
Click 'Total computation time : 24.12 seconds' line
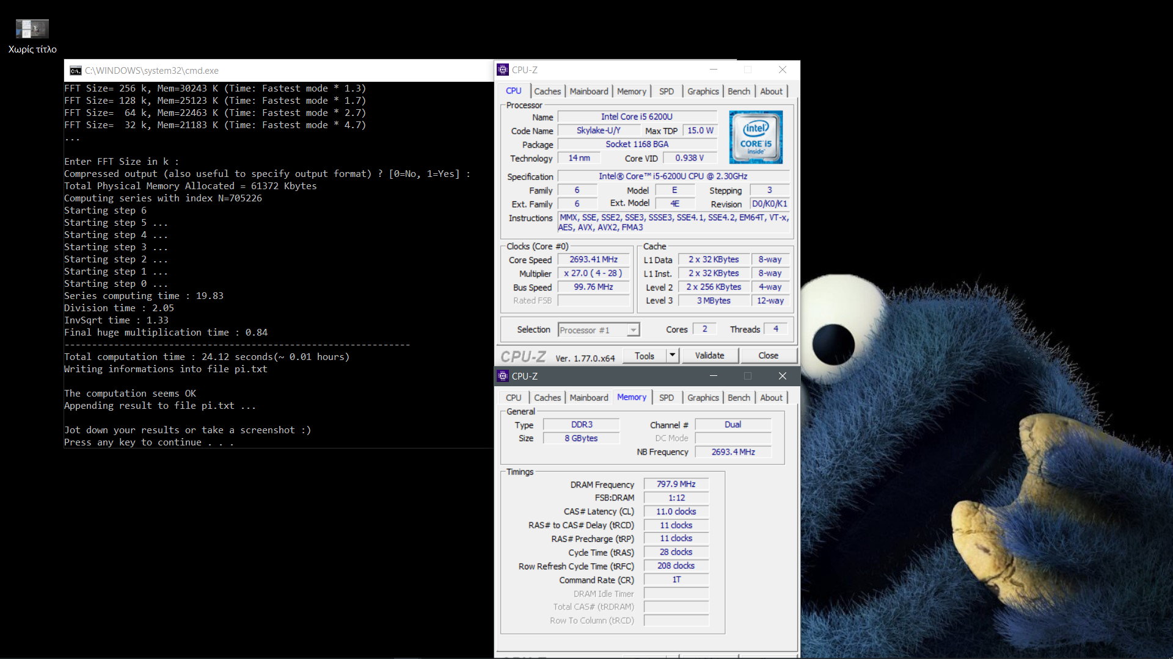[x=207, y=357]
